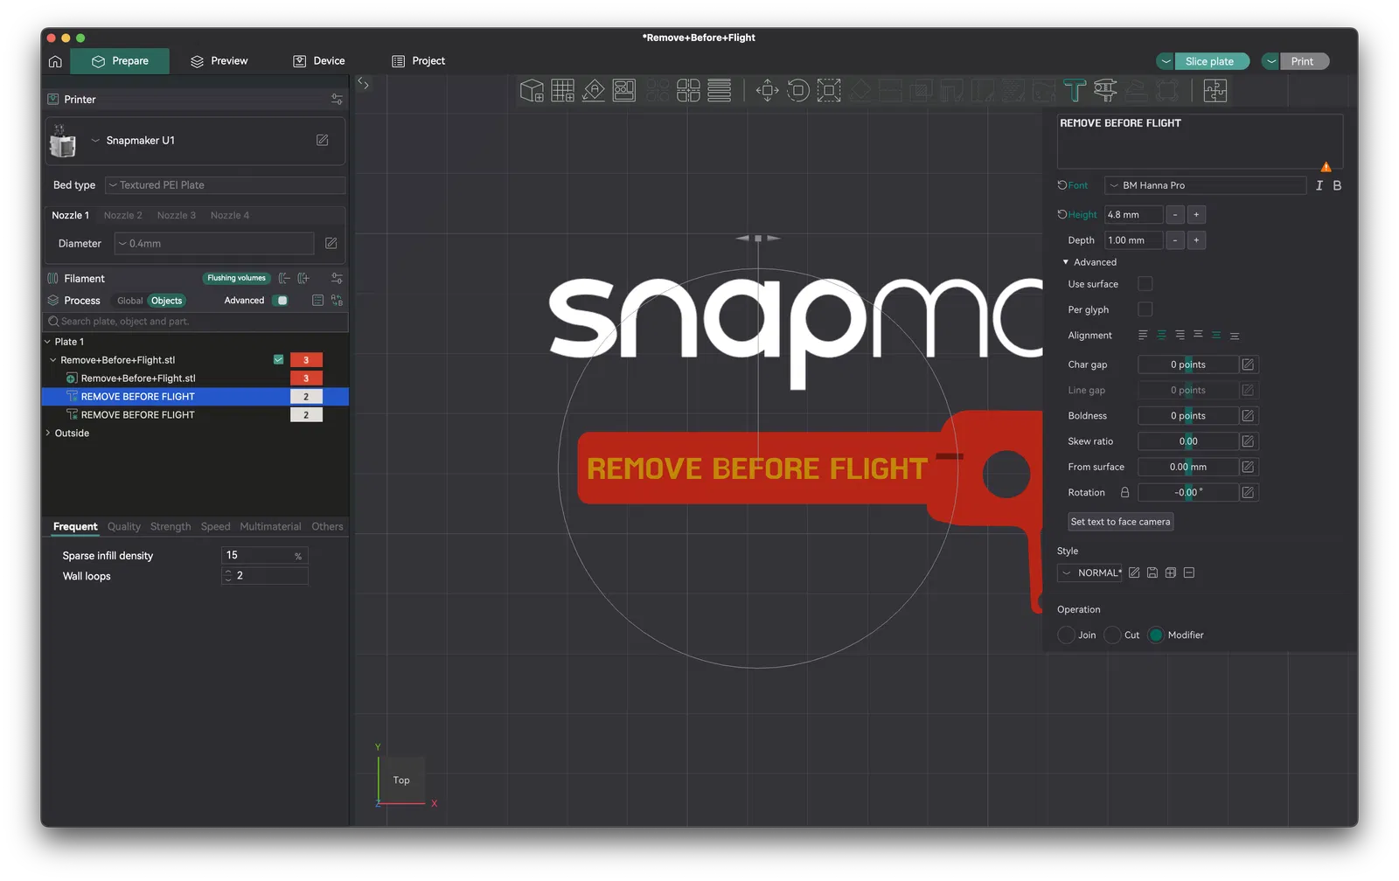
Task: Open the Measure caliper tool
Action: [x=1105, y=91]
